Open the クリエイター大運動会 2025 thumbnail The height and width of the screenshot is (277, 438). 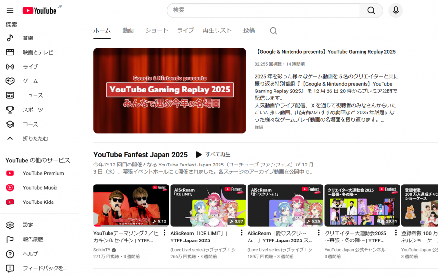(362, 205)
